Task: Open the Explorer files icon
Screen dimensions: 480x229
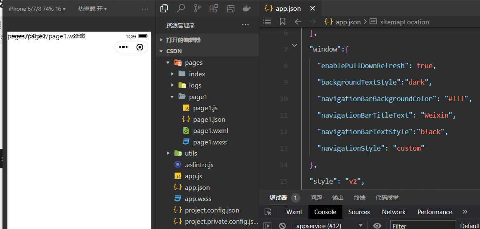Action: pyautogui.click(x=164, y=9)
